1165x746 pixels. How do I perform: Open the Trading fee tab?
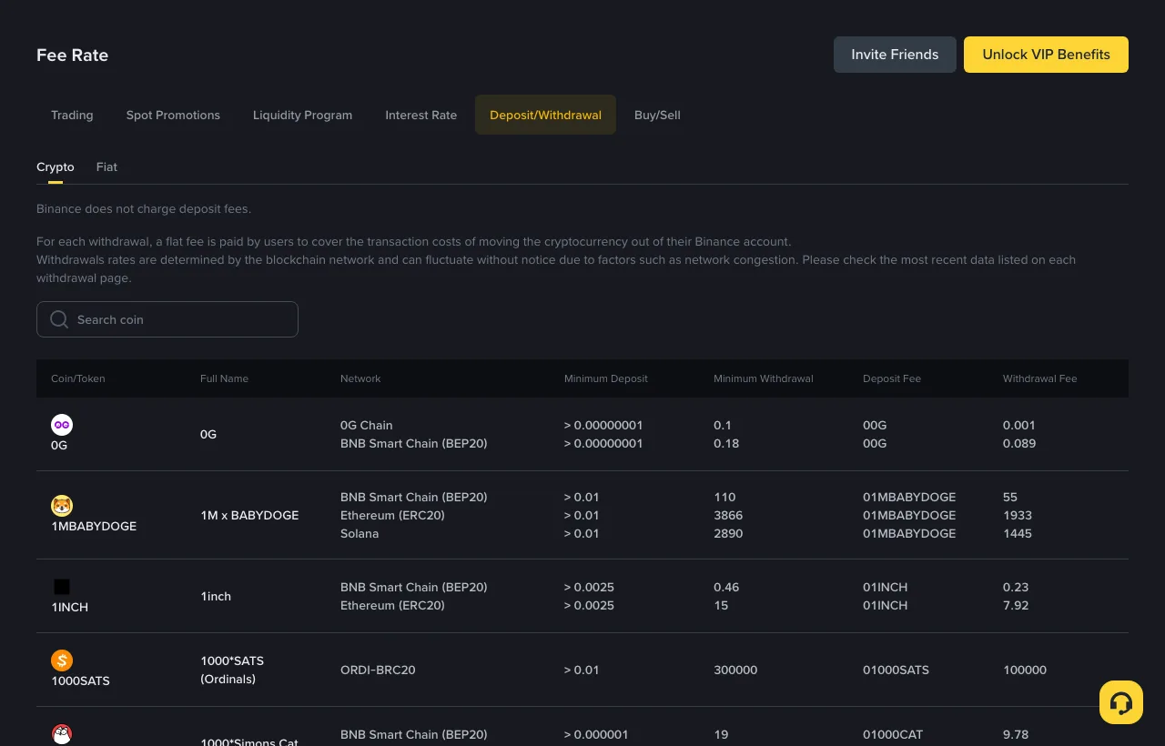point(72,115)
